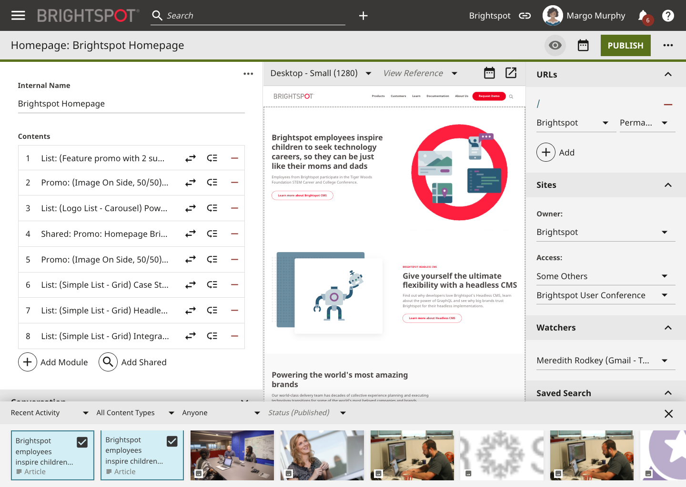The image size is (686, 487).
Task: Click Documentation in preview navigation
Action: pyautogui.click(x=438, y=96)
